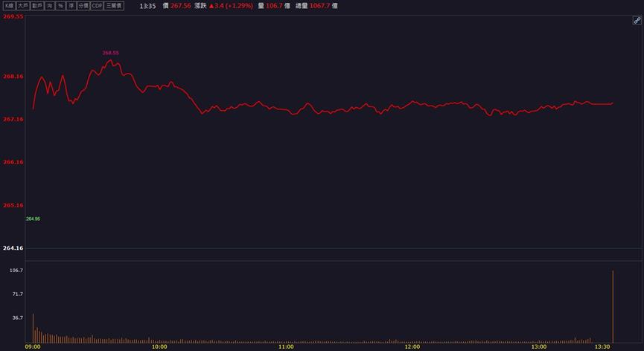Click the 268.55 intraday high label

pyautogui.click(x=110, y=53)
